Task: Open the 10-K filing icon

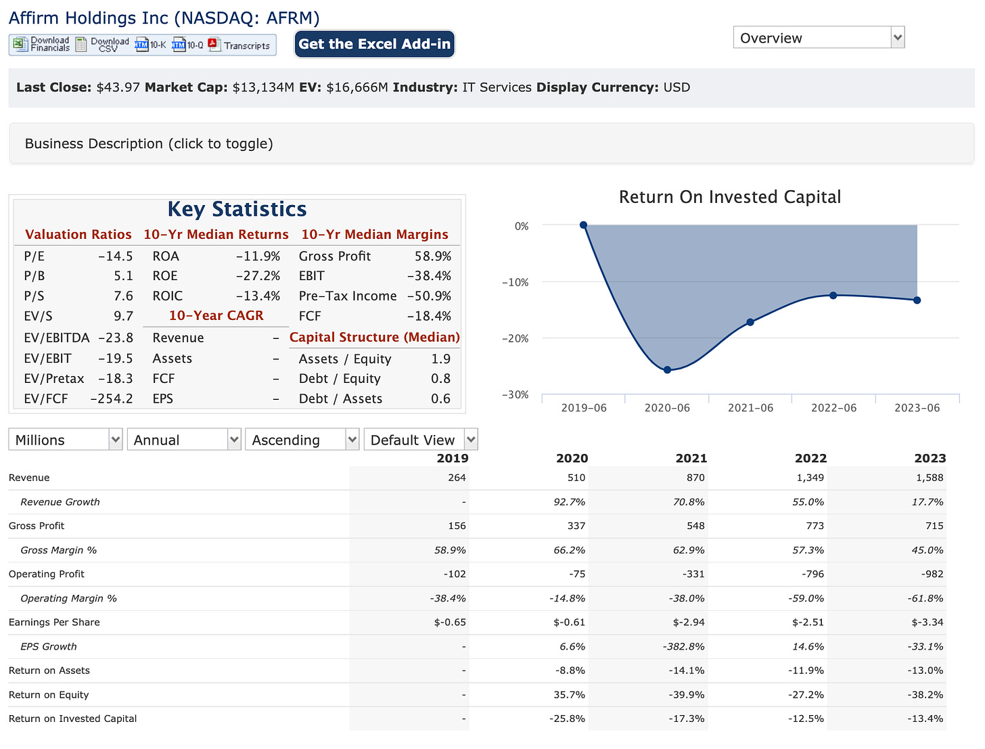Action: (x=141, y=45)
